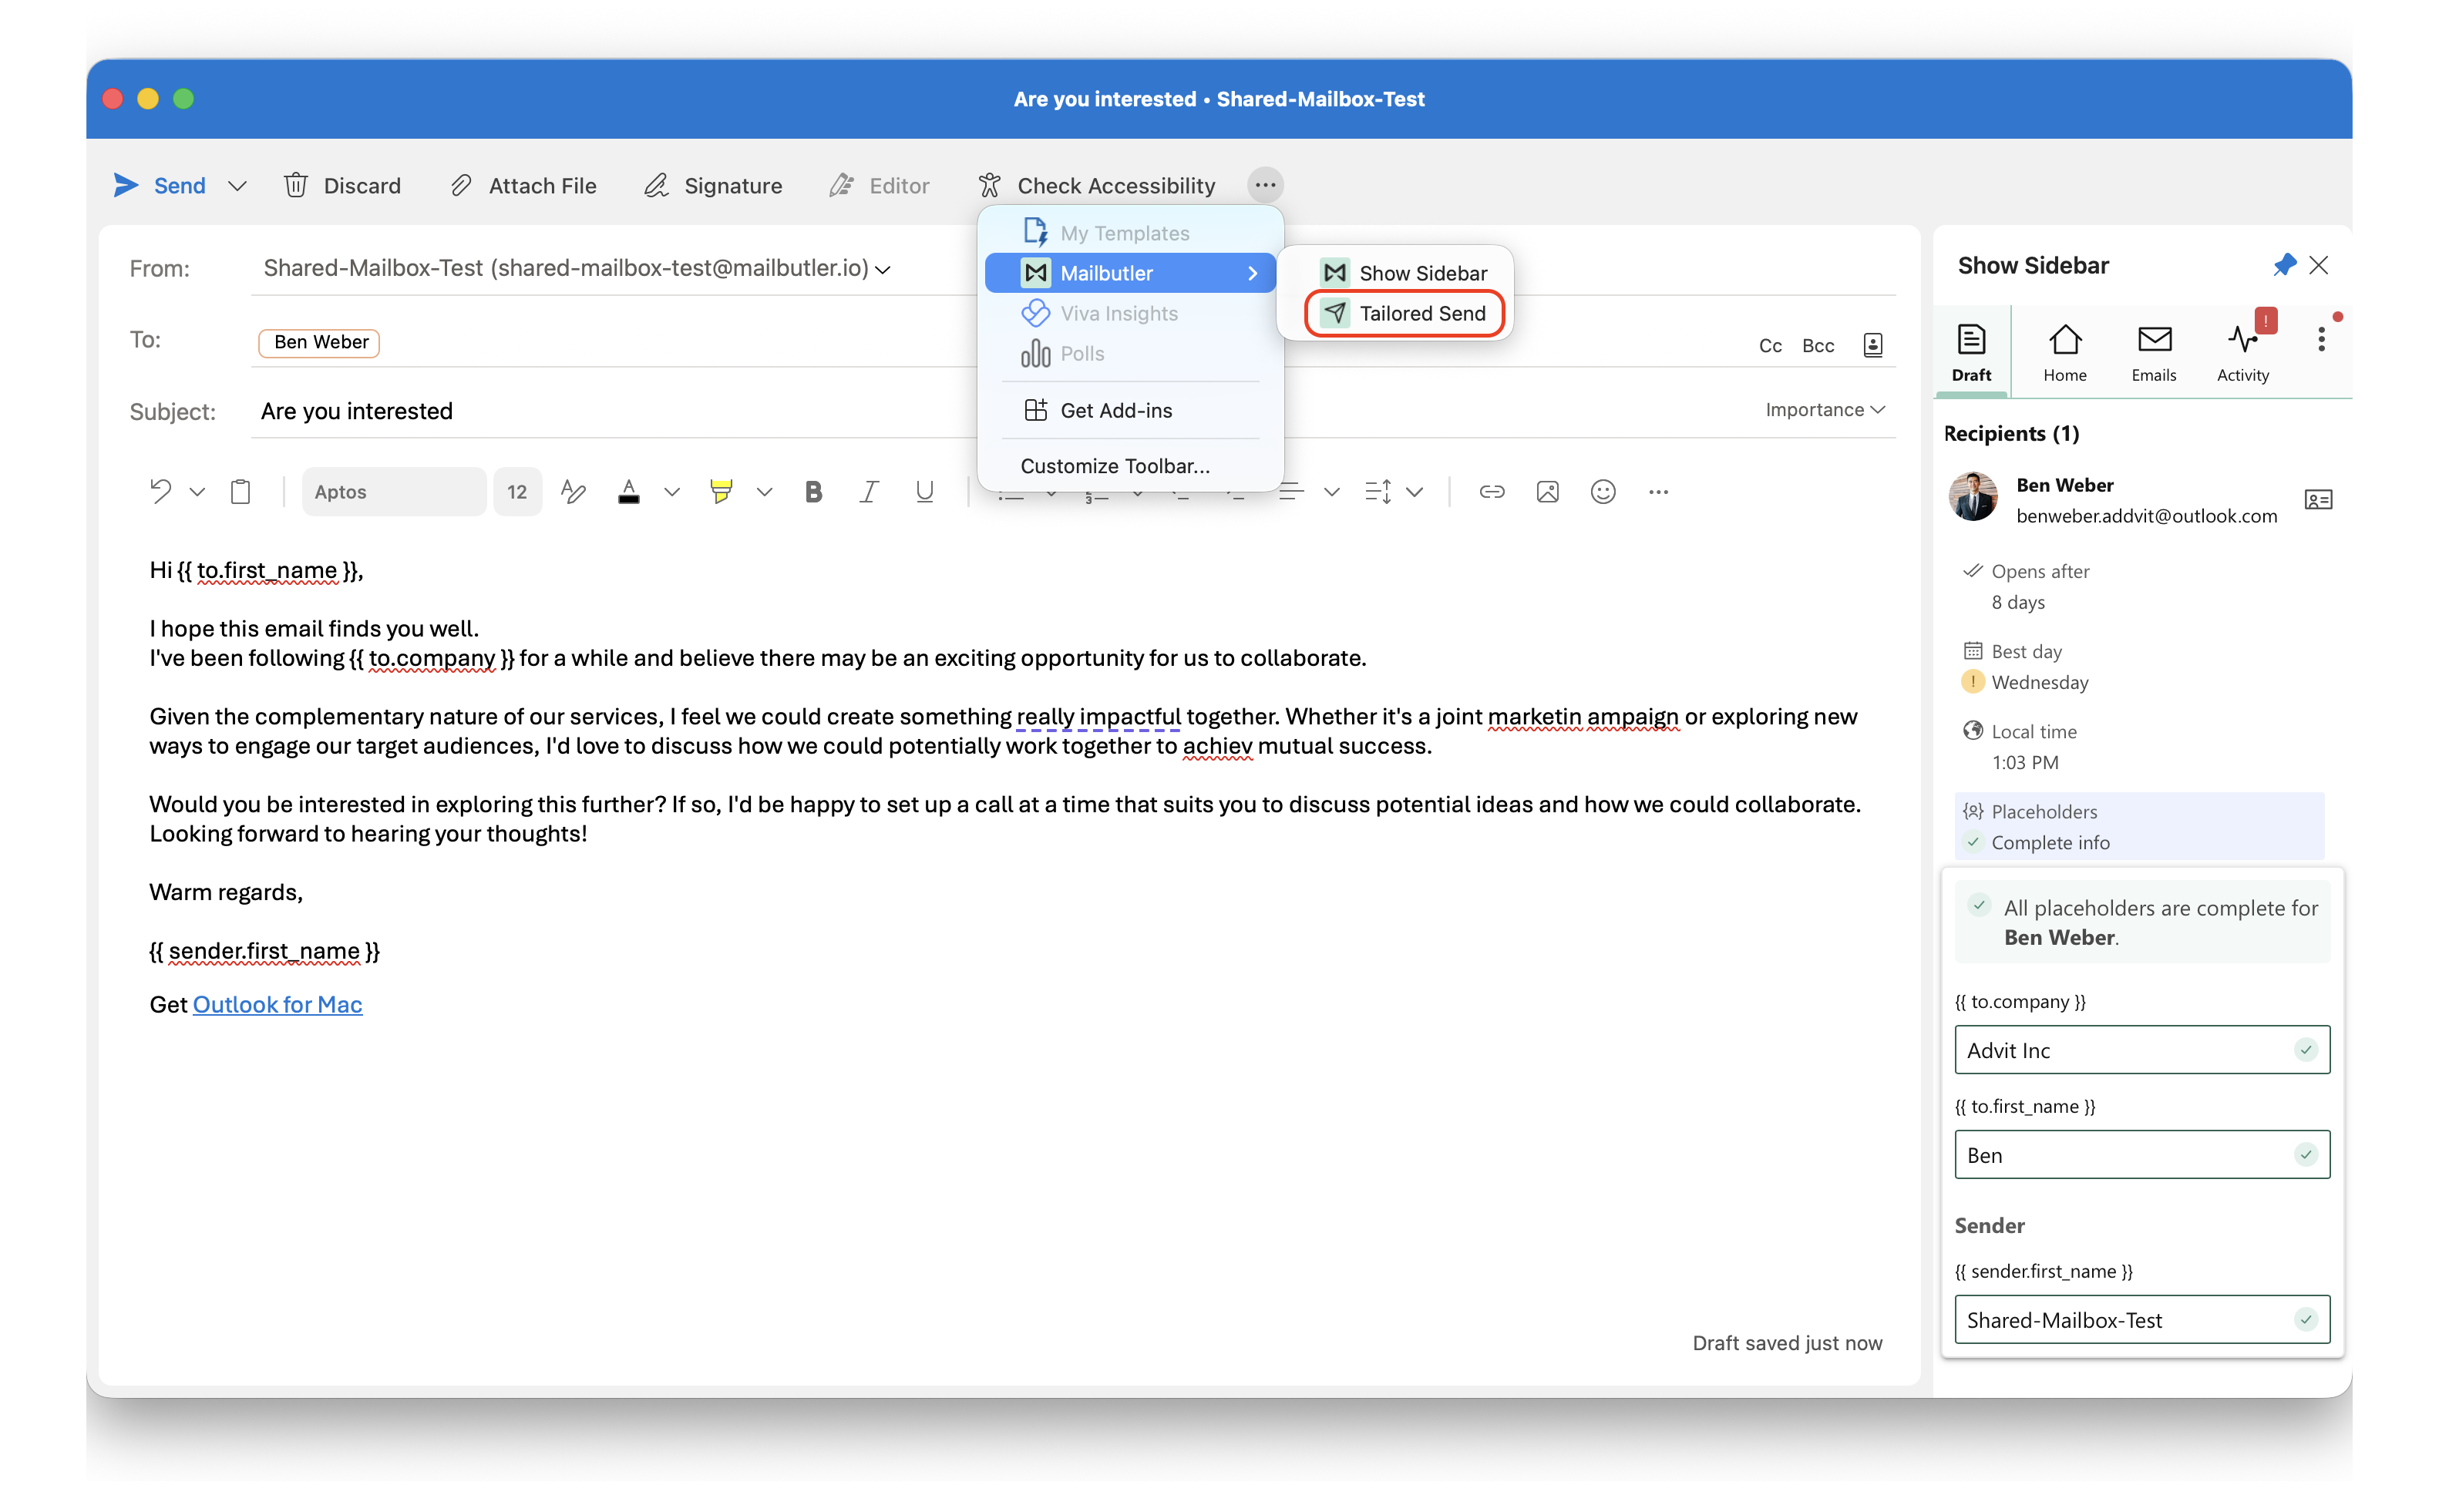
Task: Open the line spacing dropdown arrow
Action: (1414, 492)
